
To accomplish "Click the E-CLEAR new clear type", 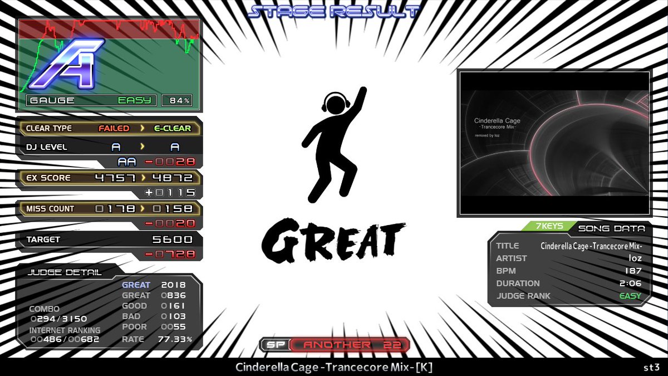I will [x=172, y=128].
